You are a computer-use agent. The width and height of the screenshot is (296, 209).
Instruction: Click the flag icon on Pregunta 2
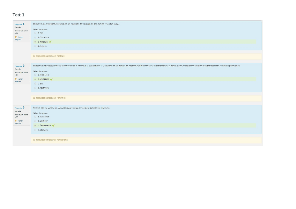tap(16, 79)
